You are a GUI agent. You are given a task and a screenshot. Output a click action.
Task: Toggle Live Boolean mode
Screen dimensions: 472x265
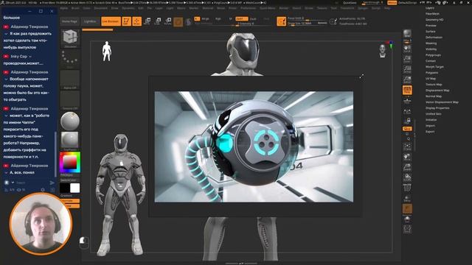pyautogui.click(x=111, y=21)
